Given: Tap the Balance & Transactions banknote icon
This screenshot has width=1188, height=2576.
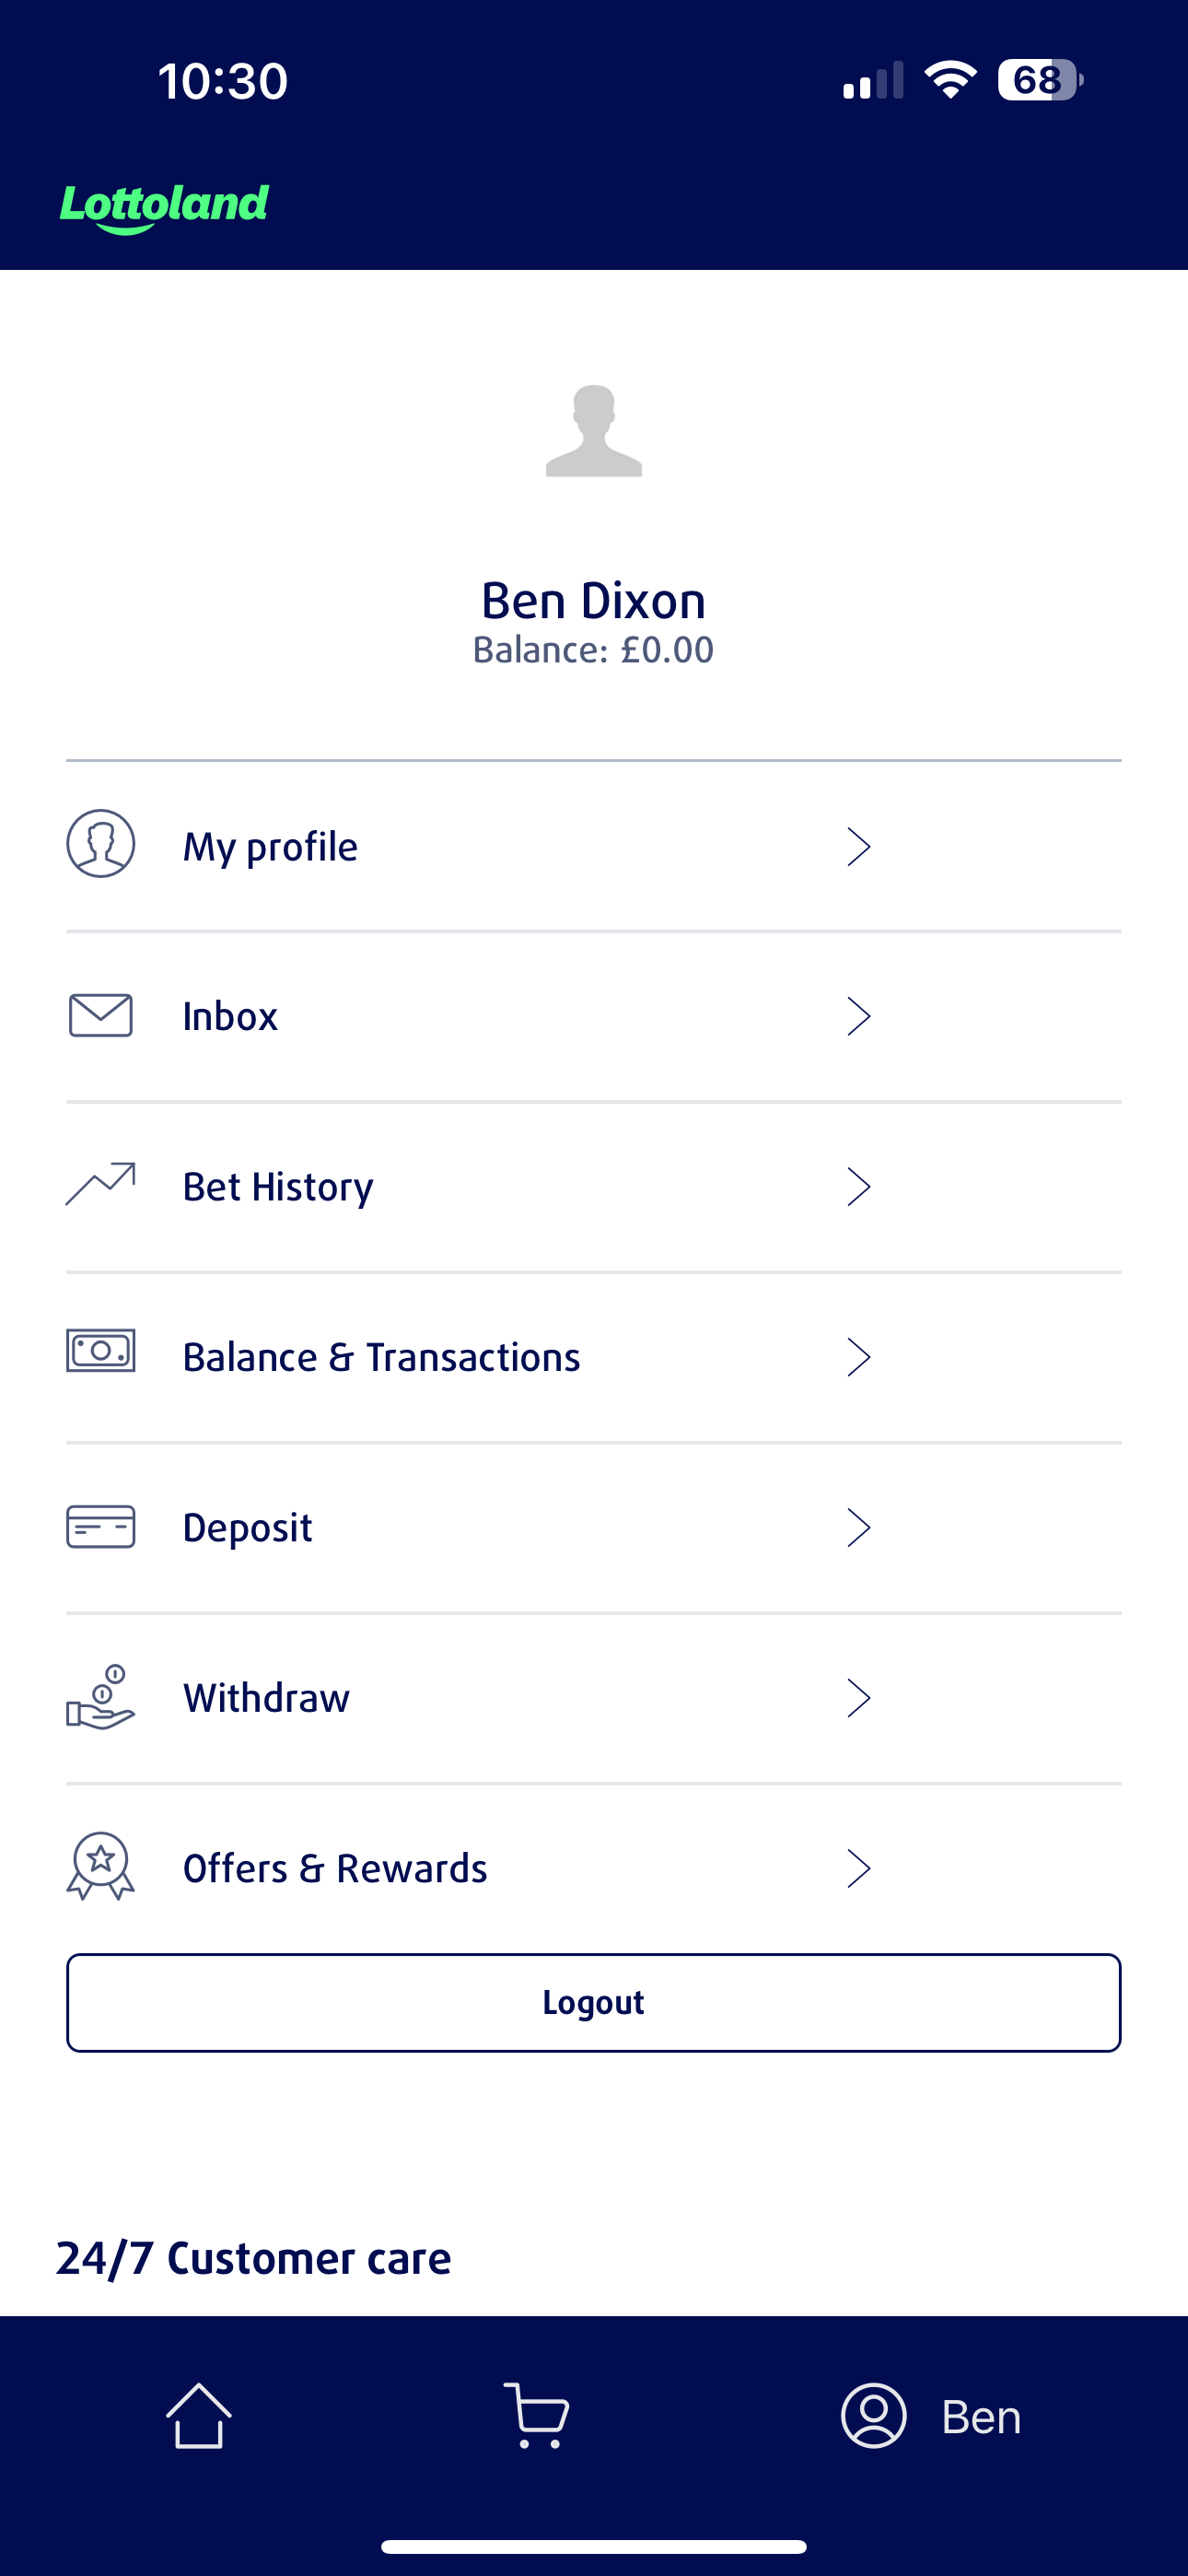Looking at the screenshot, I should tap(101, 1352).
